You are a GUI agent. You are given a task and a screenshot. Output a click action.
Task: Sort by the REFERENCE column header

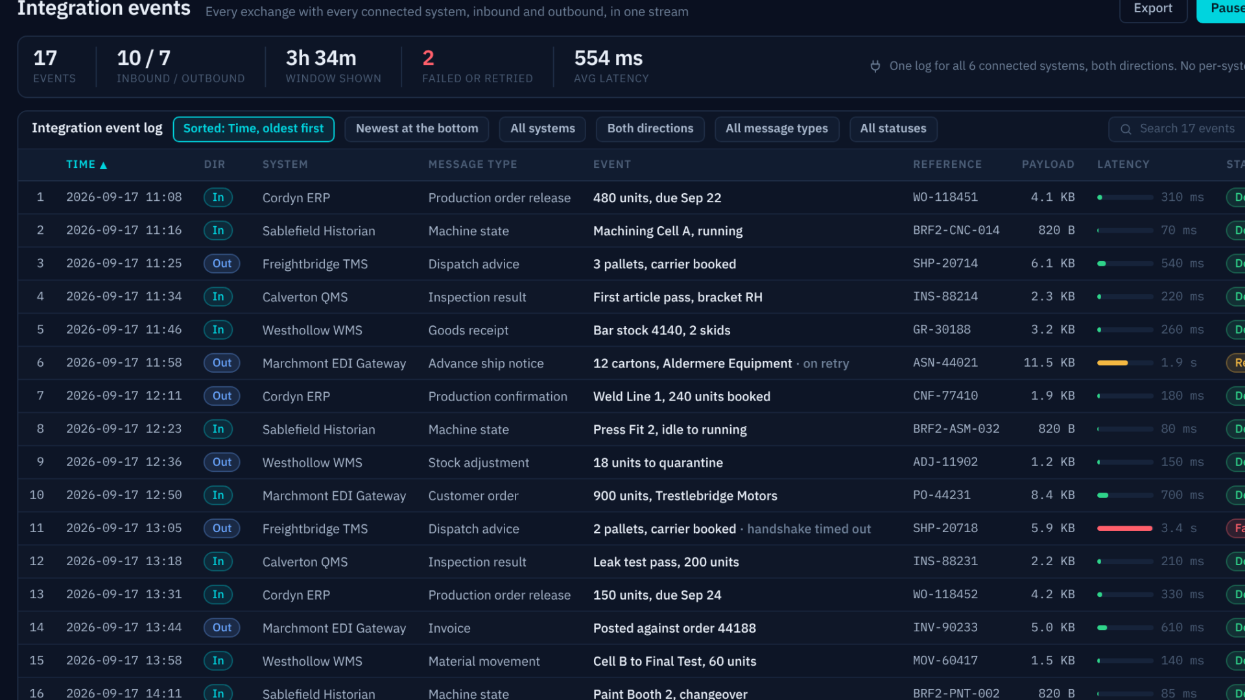(x=947, y=165)
